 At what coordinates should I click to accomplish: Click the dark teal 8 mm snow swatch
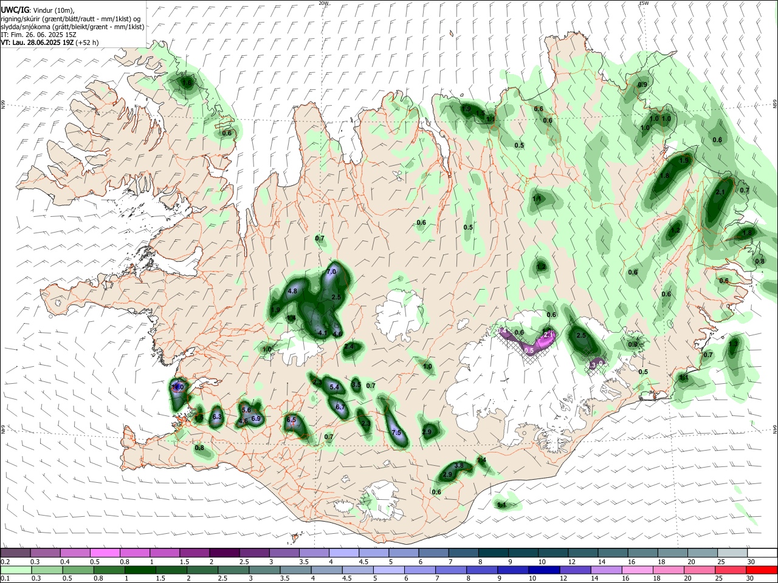[x=493, y=553]
